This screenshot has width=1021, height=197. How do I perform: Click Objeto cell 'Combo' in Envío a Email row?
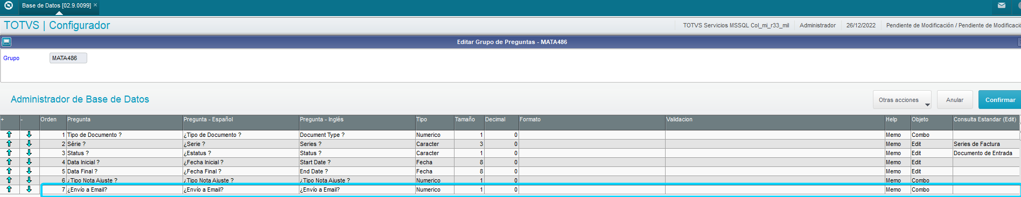pos(932,189)
